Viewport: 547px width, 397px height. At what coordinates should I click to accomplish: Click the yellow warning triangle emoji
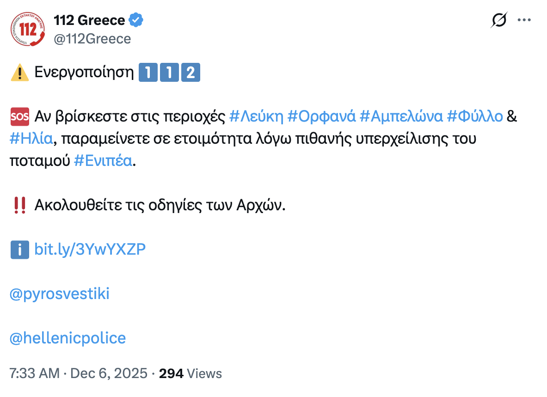tap(19, 73)
